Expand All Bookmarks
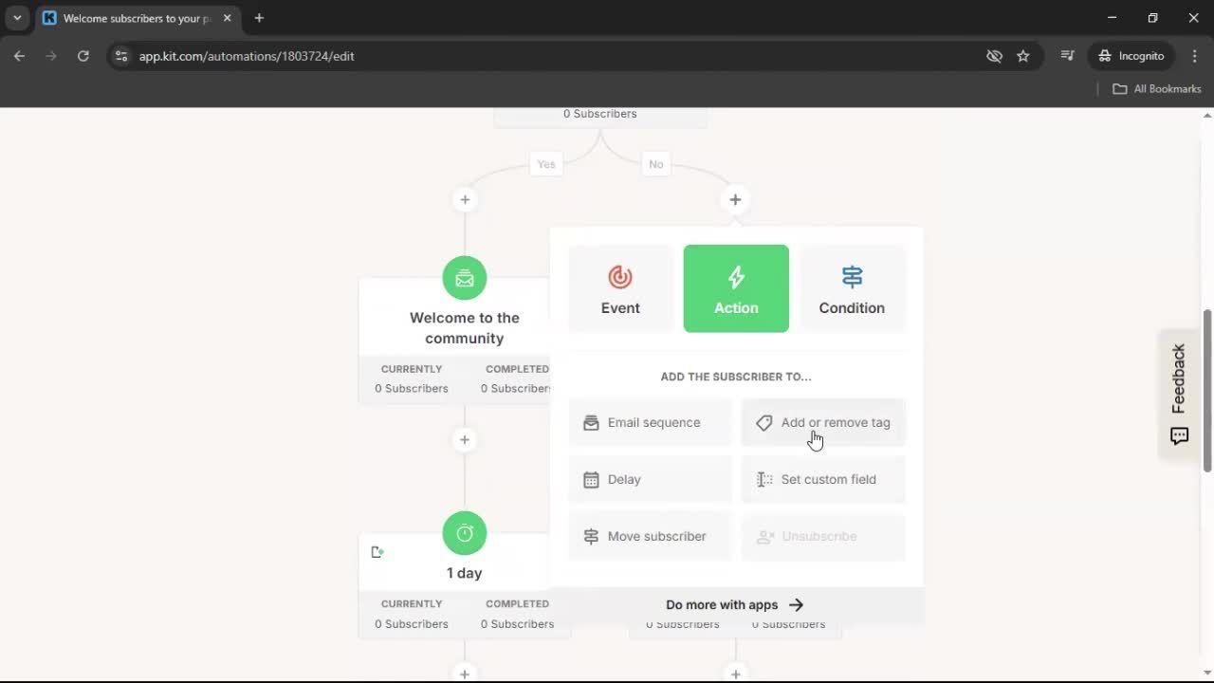Viewport: 1214px width, 683px height. click(1156, 88)
